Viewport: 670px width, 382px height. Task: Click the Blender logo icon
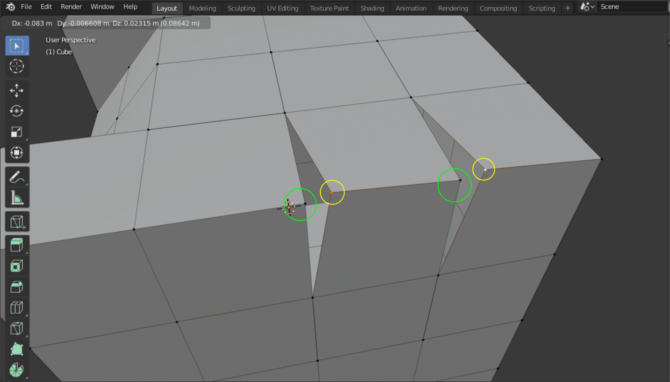(x=10, y=7)
